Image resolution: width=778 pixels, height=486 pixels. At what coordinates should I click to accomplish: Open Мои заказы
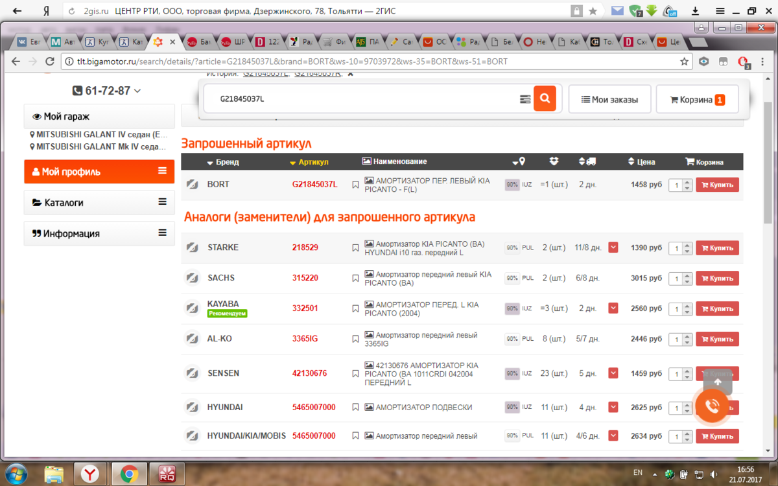click(x=609, y=99)
